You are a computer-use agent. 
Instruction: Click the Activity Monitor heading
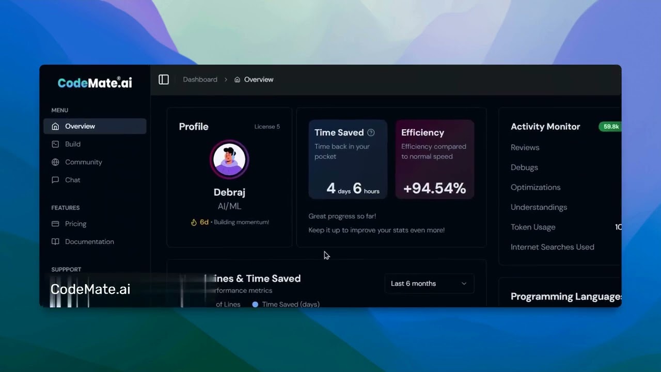(x=545, y=127)
